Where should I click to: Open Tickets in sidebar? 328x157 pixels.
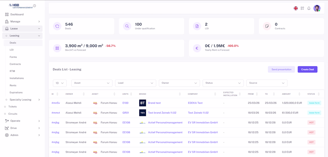[x=13, y=107]
